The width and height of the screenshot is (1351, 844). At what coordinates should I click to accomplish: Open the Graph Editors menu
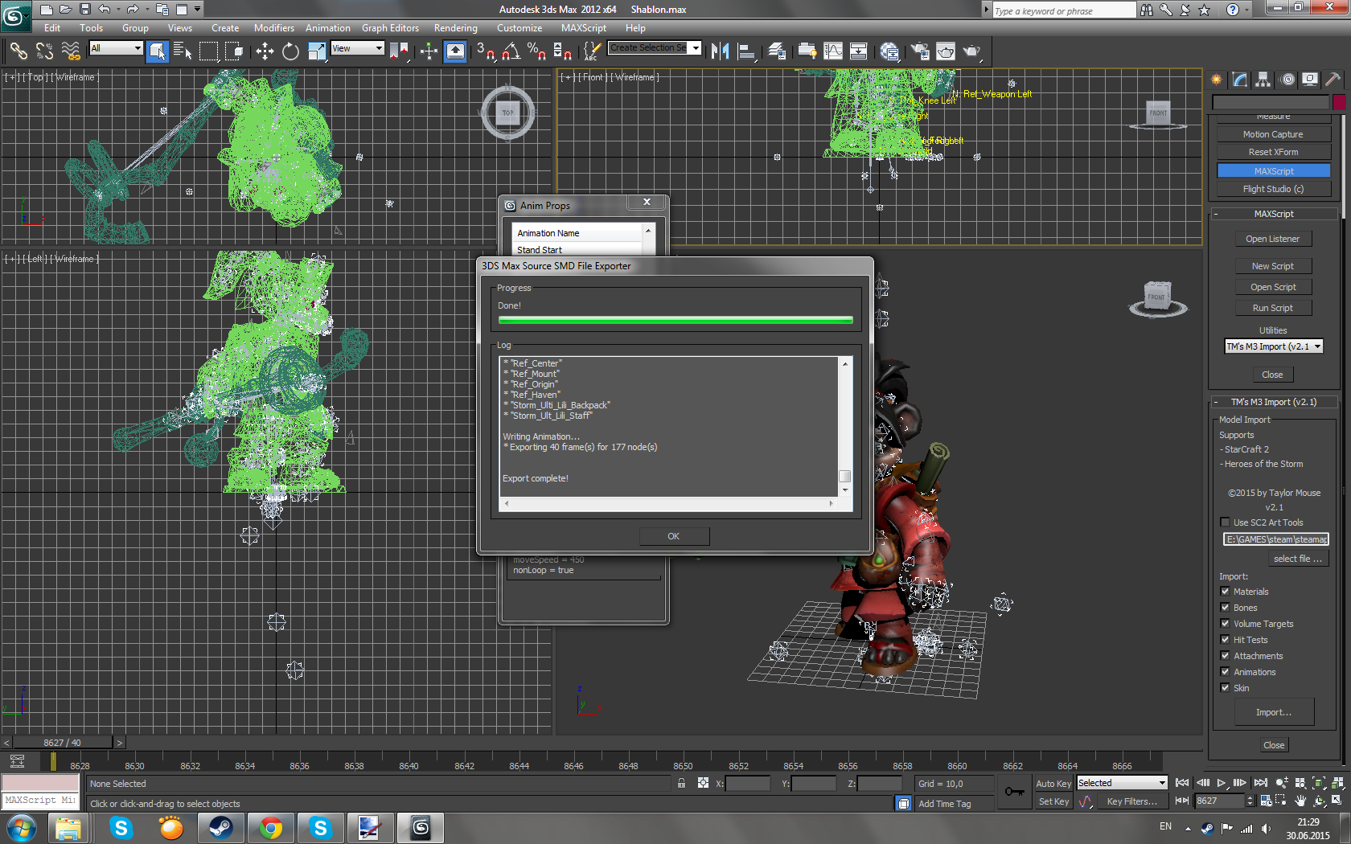coord(390,28)
